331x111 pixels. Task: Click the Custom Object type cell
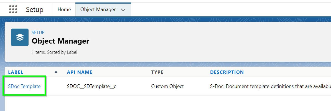167,86
